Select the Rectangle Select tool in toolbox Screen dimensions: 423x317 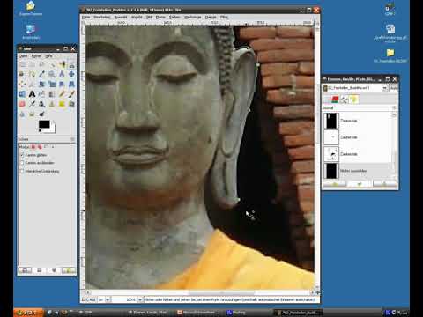22,64
